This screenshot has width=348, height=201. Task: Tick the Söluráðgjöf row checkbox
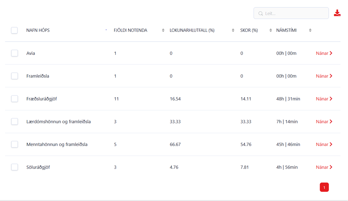click(x=14, y=167)
